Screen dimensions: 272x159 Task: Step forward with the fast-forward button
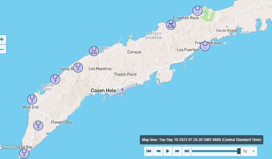coord(177,151)
